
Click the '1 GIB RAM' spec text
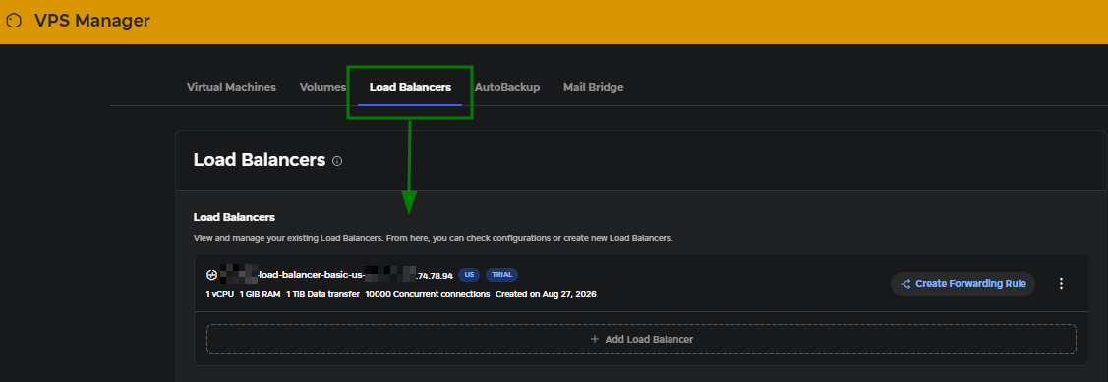coord(260,293)
